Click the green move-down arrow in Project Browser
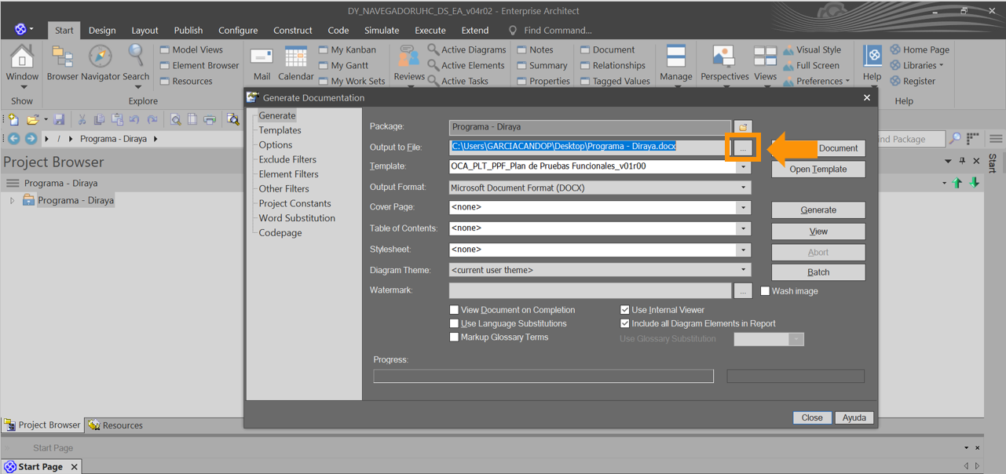Image resolution: width=1006 pixels, height=474 pixels. [975, 183]
